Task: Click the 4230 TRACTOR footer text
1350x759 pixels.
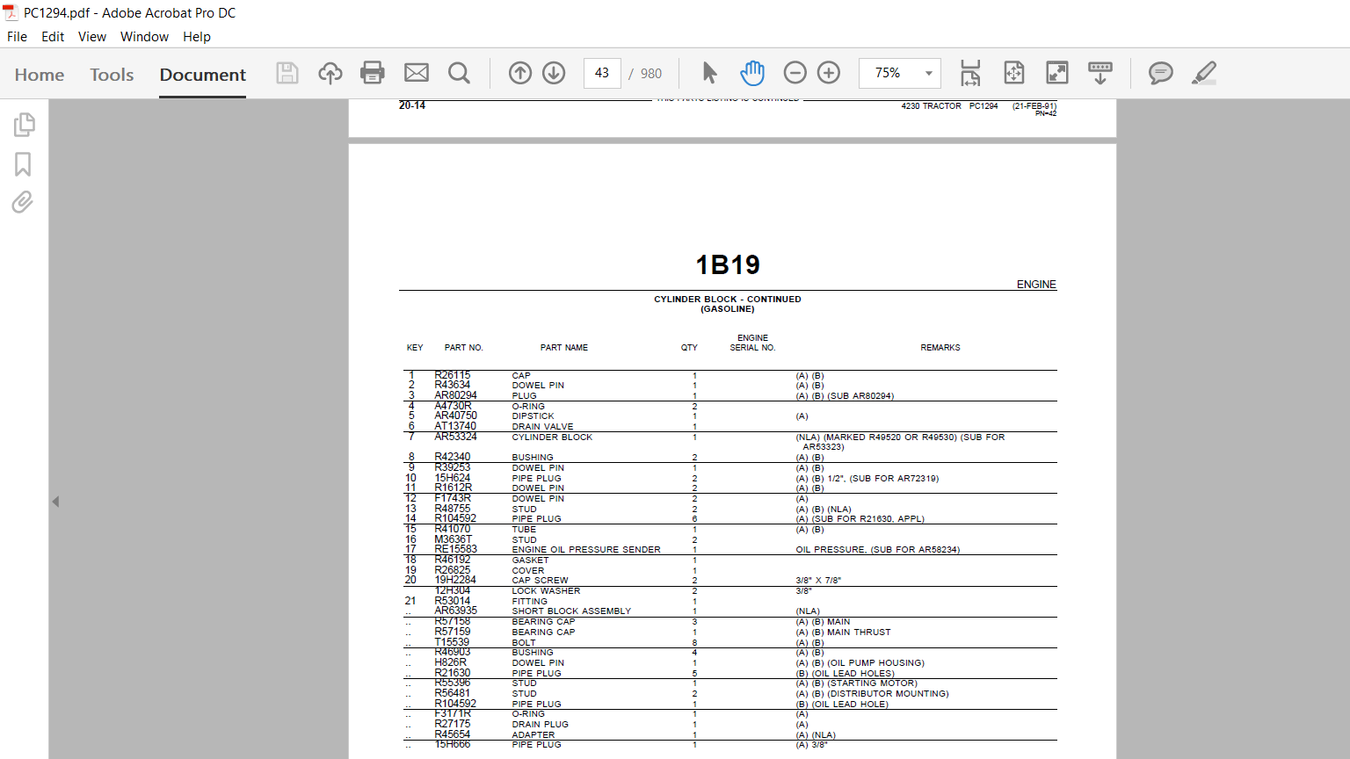Action: click(x=931, y=106)
